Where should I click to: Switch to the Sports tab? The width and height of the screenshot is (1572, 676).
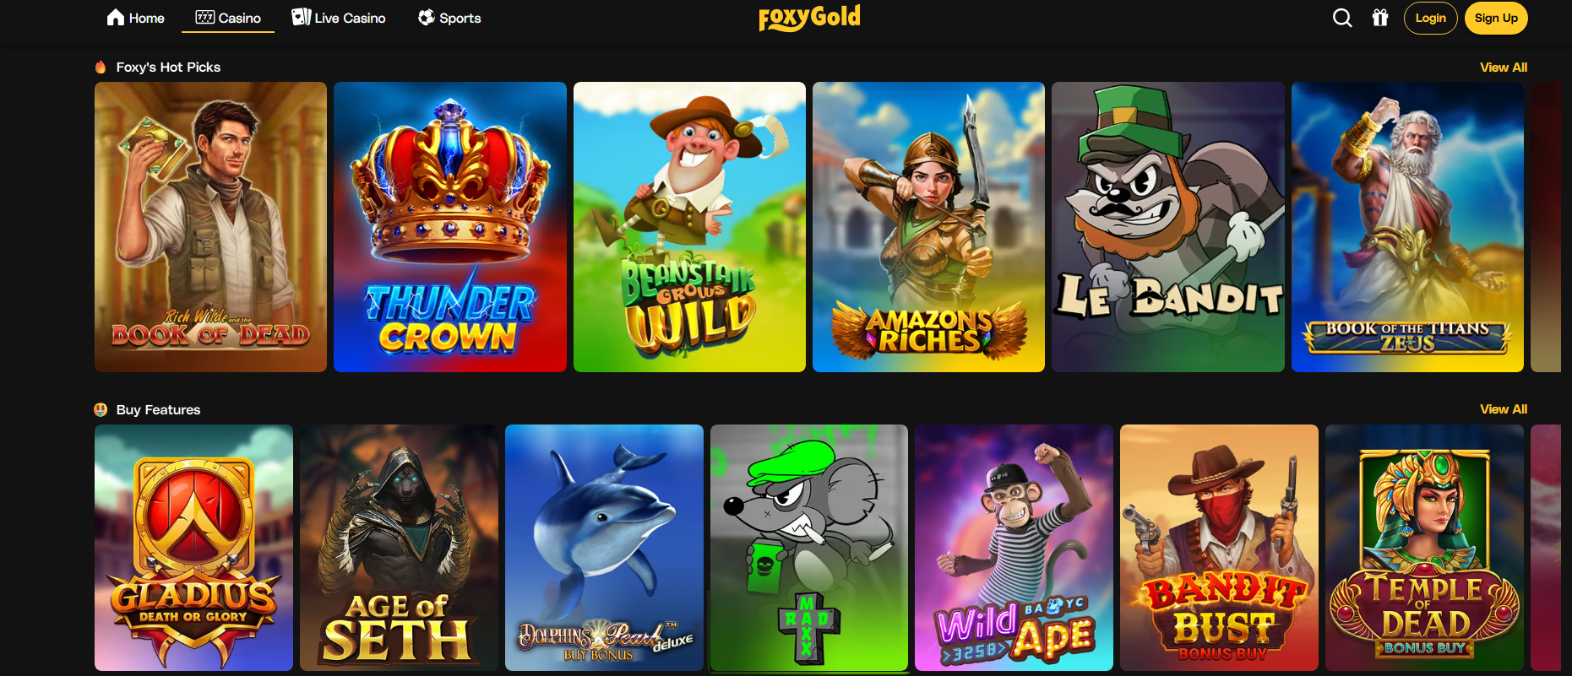click(449, 18)
